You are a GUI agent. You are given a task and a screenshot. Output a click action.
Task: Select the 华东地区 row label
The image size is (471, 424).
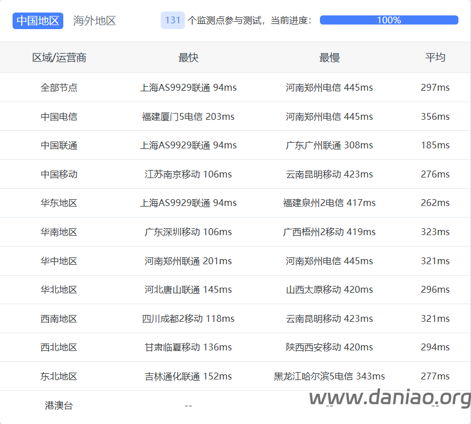tap(59, 203)
